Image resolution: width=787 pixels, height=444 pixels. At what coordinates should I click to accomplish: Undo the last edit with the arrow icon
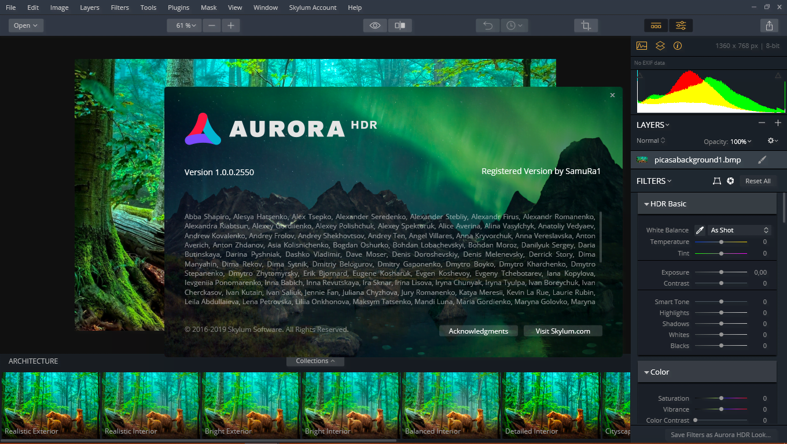pos(488,25)
